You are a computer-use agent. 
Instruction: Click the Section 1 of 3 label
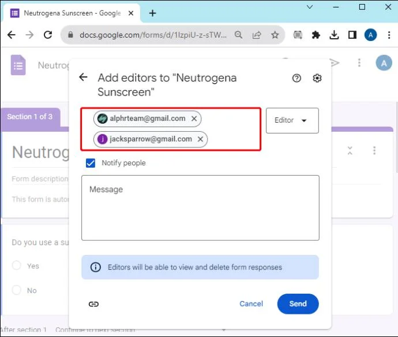(x=30, y=117)
